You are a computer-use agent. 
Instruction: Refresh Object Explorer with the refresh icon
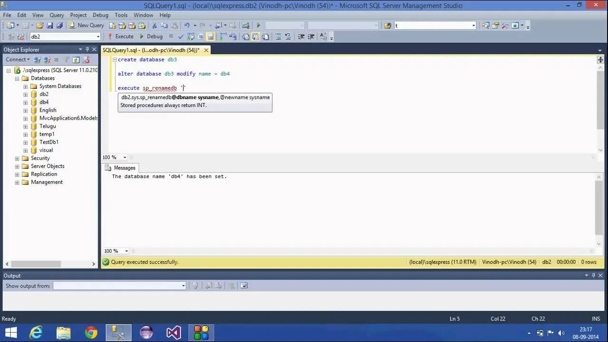76,59
